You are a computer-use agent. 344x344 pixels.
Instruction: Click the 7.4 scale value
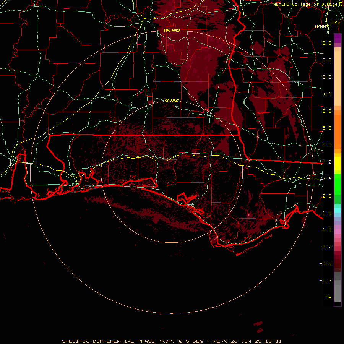coord(327,94)
